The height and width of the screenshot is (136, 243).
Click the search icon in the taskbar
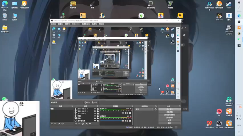coord(239,8)
